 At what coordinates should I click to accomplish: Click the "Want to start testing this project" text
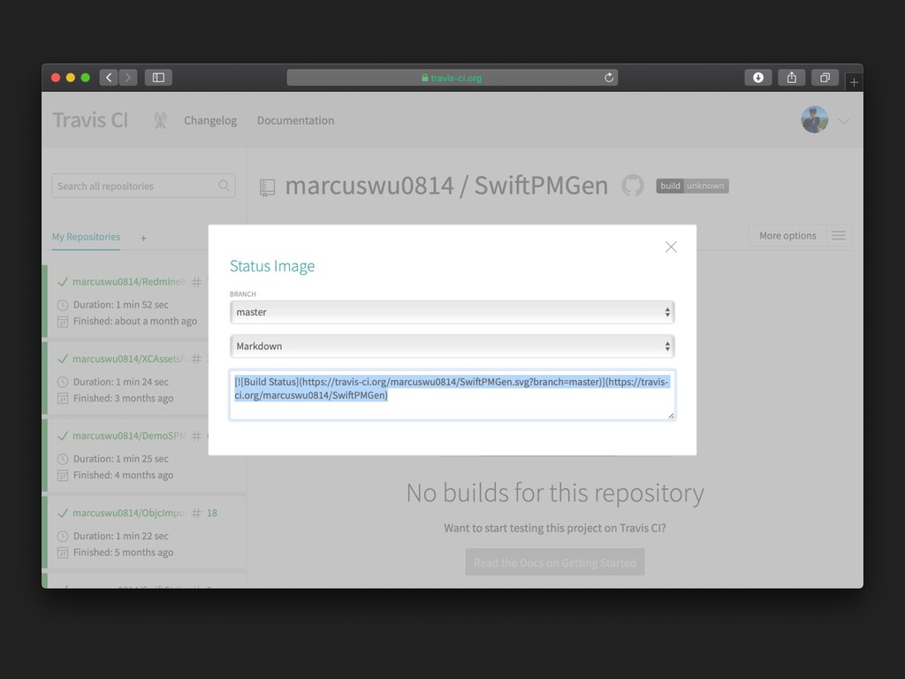(555, 529)
